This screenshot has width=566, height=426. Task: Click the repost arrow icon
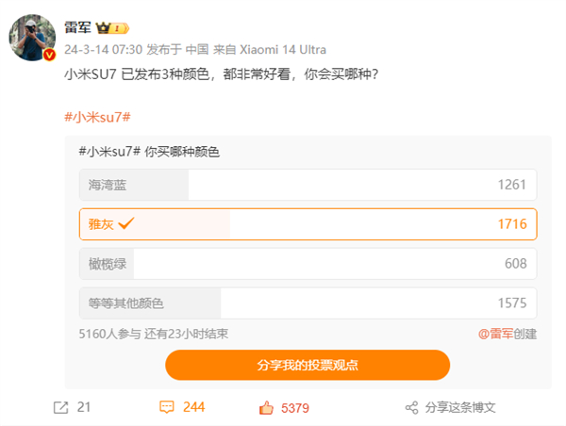pyautogui.click(x=60, y=407)
